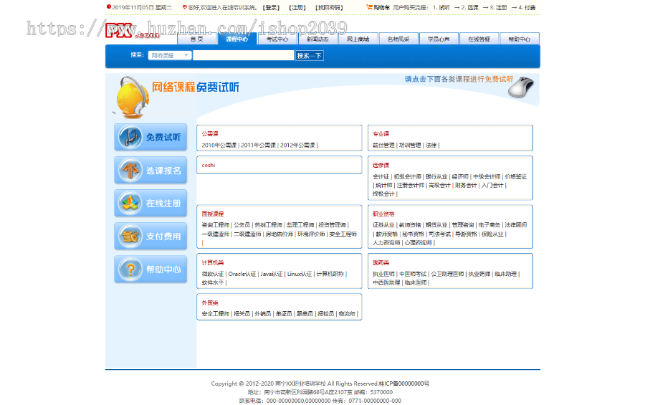Click the PX.com site logo

[133, 31]
